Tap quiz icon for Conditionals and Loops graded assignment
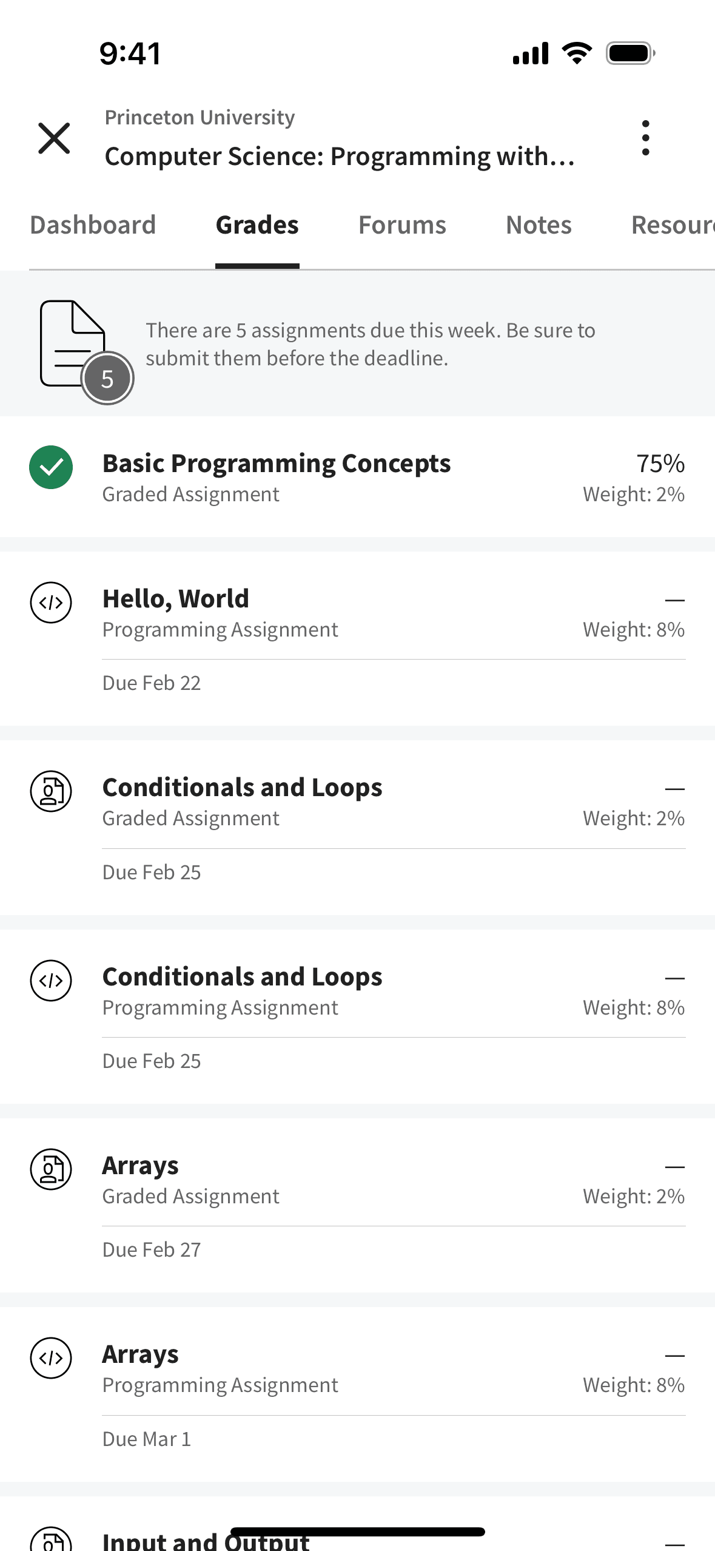This screenshot has height=1551, width=715. tap(51, 791)
